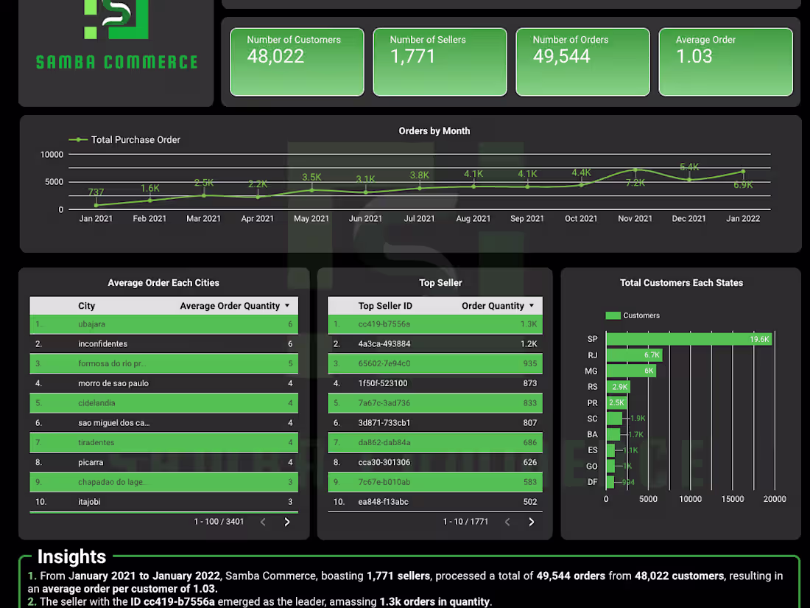Click the PR bar showing 2.5K
Screen dimensions: 810x608
coord(617,402)
